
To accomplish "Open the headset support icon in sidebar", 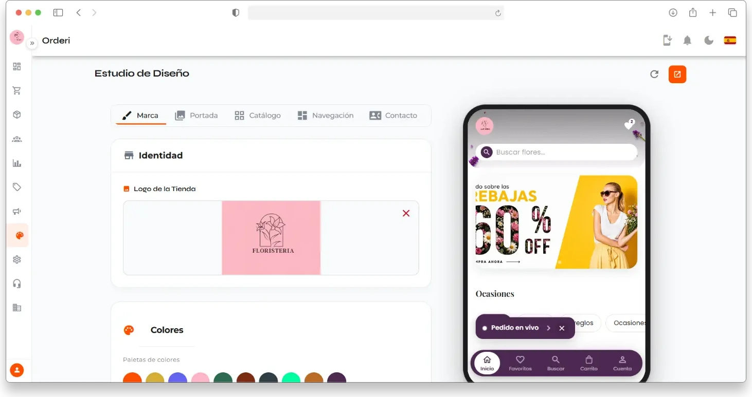I will coord(17,283).
